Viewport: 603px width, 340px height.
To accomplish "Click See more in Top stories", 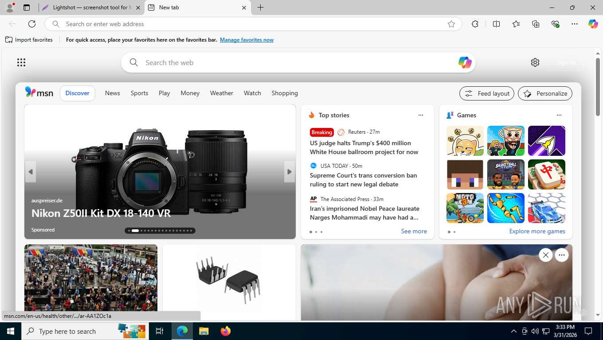I will 414,231.
